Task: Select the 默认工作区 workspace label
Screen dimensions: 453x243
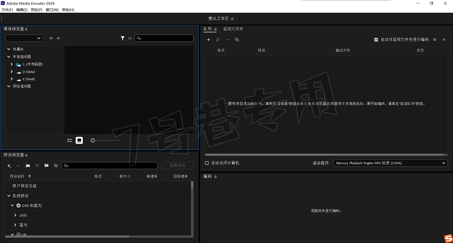Action: pos(219,19)
